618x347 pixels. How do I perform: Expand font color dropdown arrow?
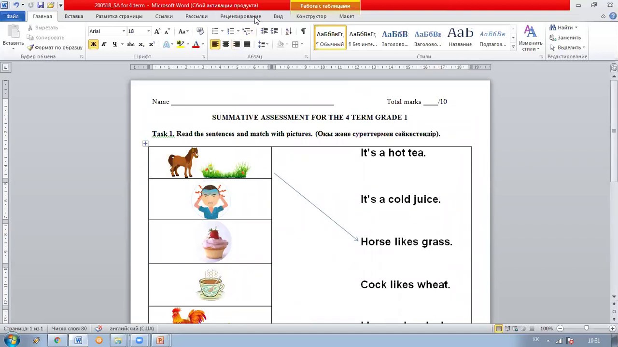click(203, 44)
